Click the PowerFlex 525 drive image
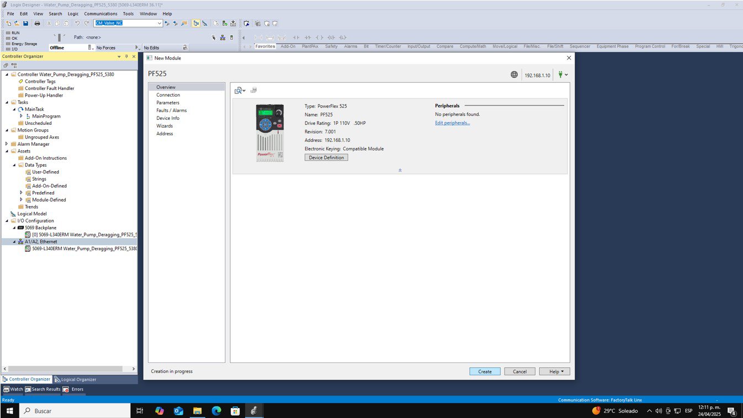The width and height of the screenshot is (743, 418). 270,133
